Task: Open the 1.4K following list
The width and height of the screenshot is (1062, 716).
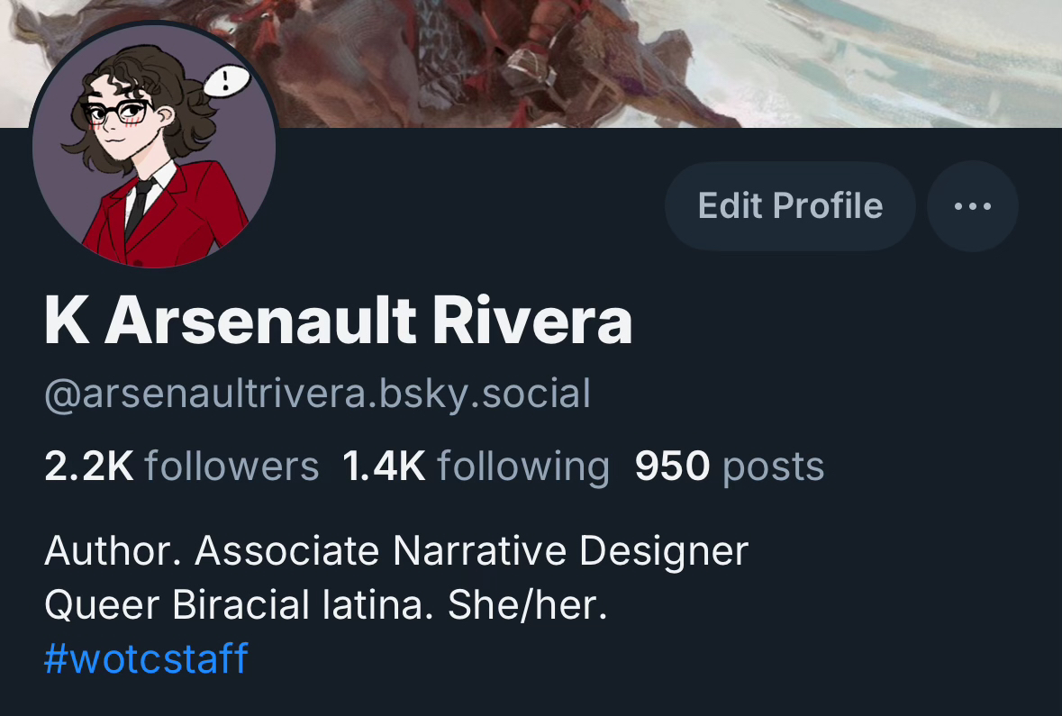Action: (x=476, y=467)
